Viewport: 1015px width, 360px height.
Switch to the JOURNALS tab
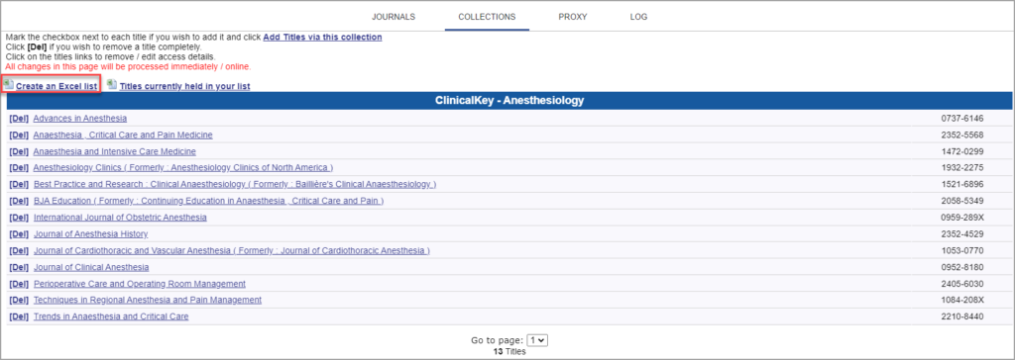[x=393, y=17]
